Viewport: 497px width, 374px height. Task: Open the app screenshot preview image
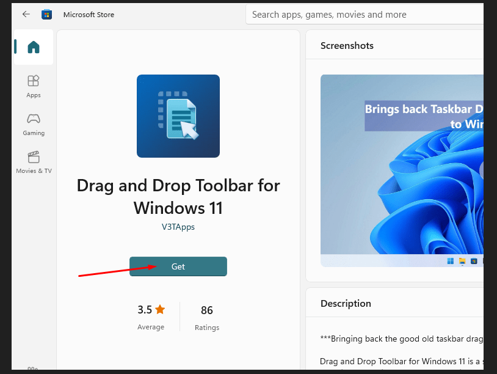(402, 170)
